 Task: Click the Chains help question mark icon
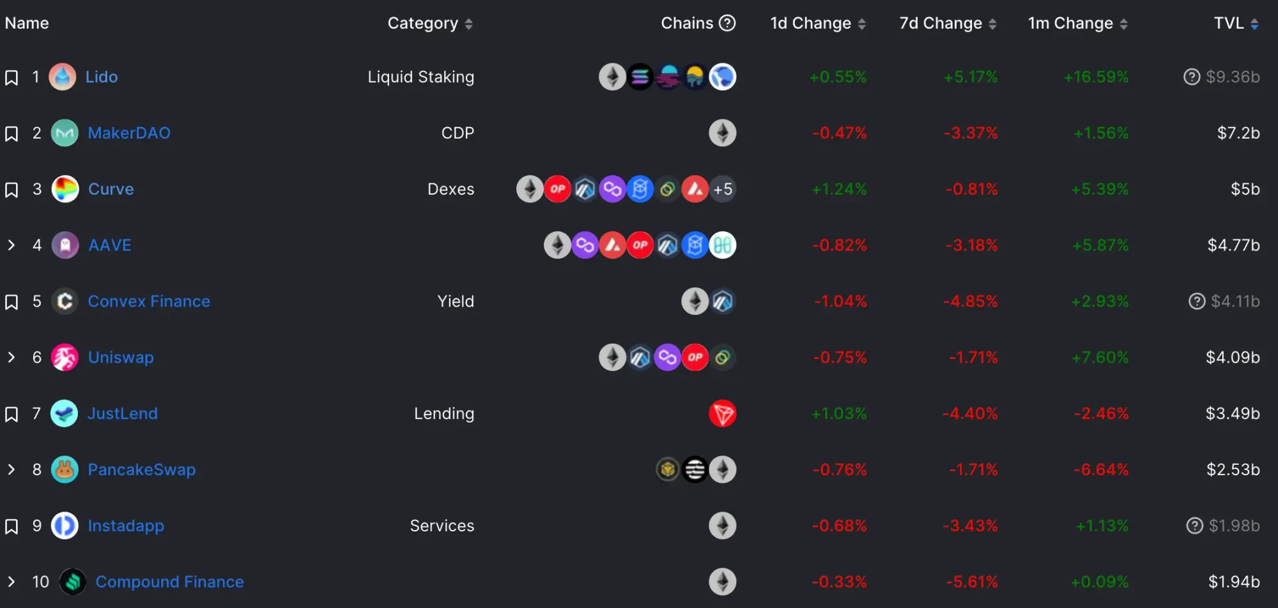click(727, 23)
